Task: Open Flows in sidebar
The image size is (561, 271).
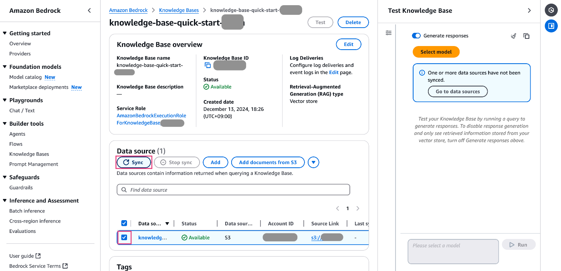Action: pyautogui.click(x=16, y=144)
